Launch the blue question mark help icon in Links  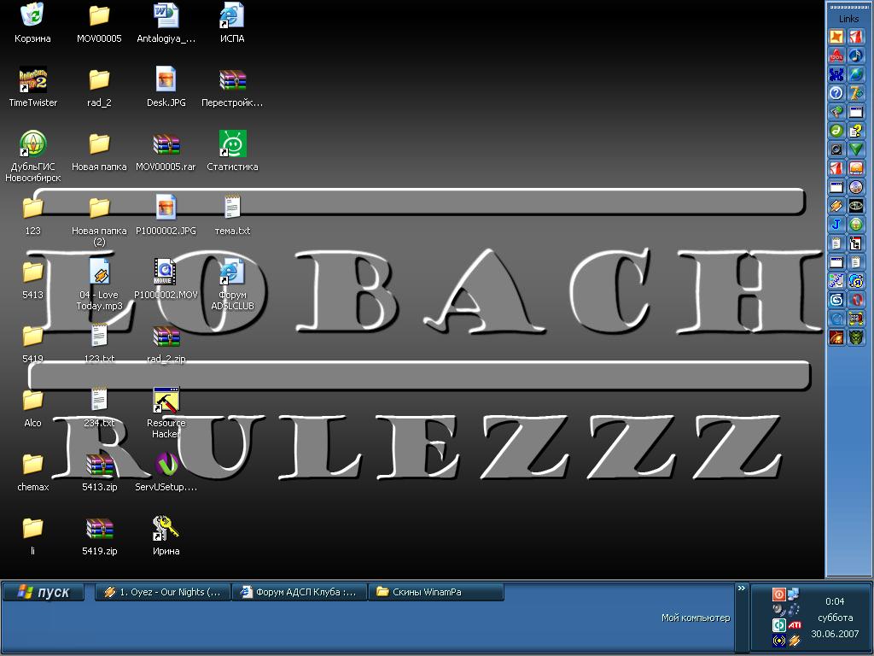tap(836, 93)
